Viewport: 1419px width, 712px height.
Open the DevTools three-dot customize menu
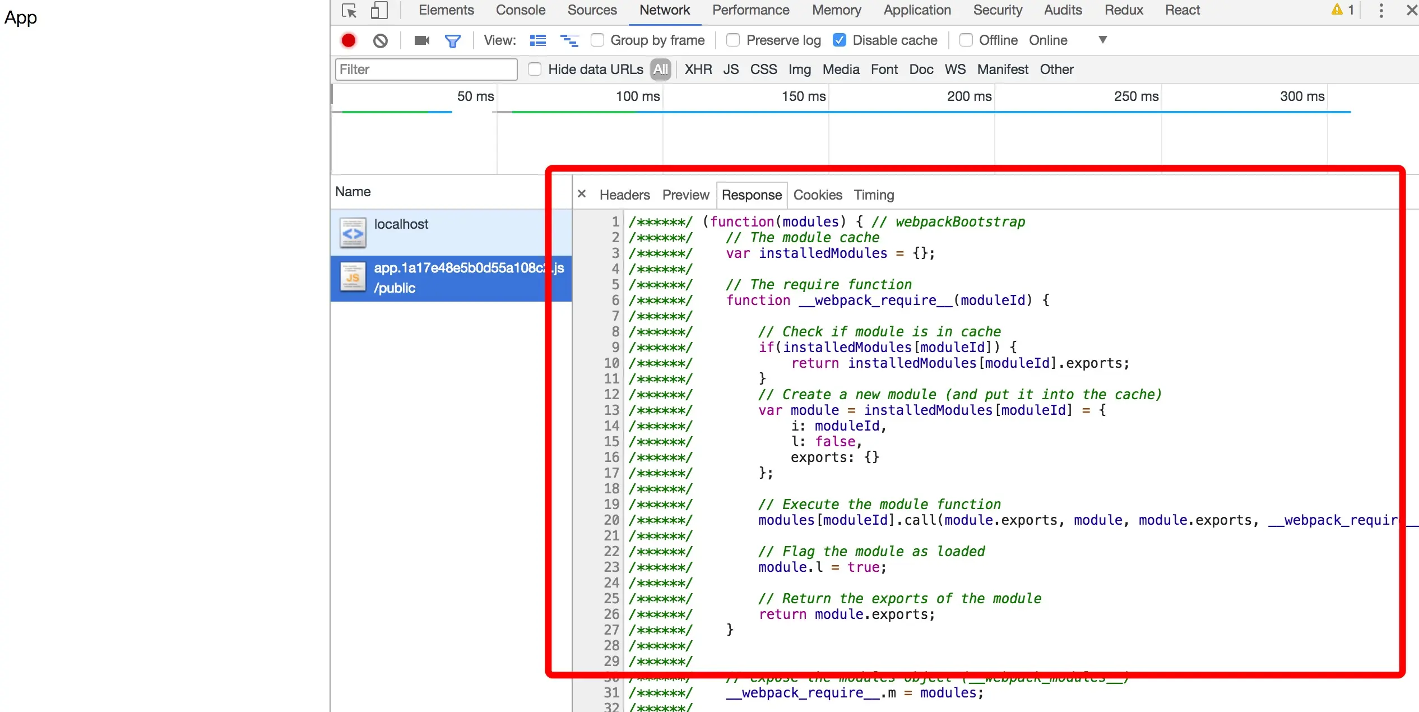(x=1381, y=11)
